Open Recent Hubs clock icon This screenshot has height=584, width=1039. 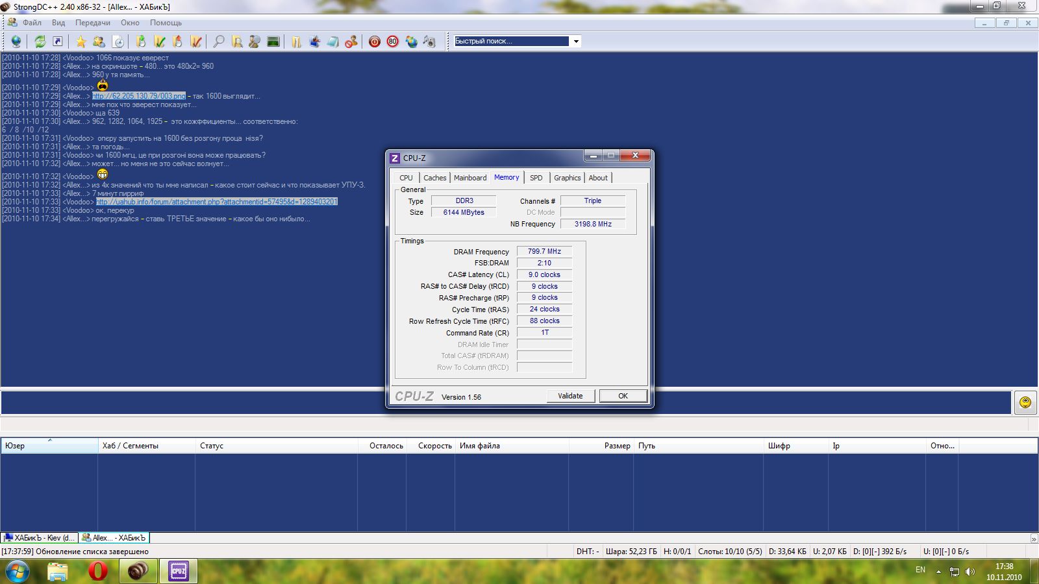pyautogui.click(x=118, y=42)
